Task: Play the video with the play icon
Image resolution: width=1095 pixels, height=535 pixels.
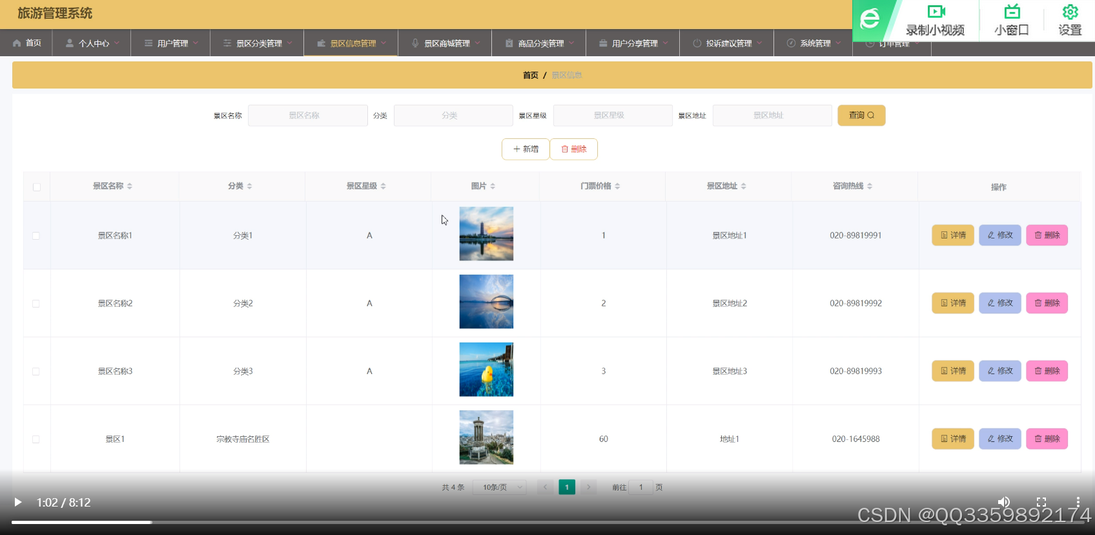Action: click(18, 502)
